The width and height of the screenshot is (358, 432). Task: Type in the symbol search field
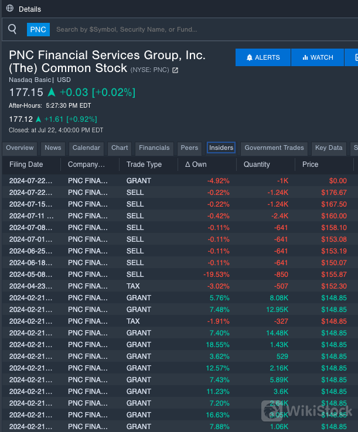176,29
